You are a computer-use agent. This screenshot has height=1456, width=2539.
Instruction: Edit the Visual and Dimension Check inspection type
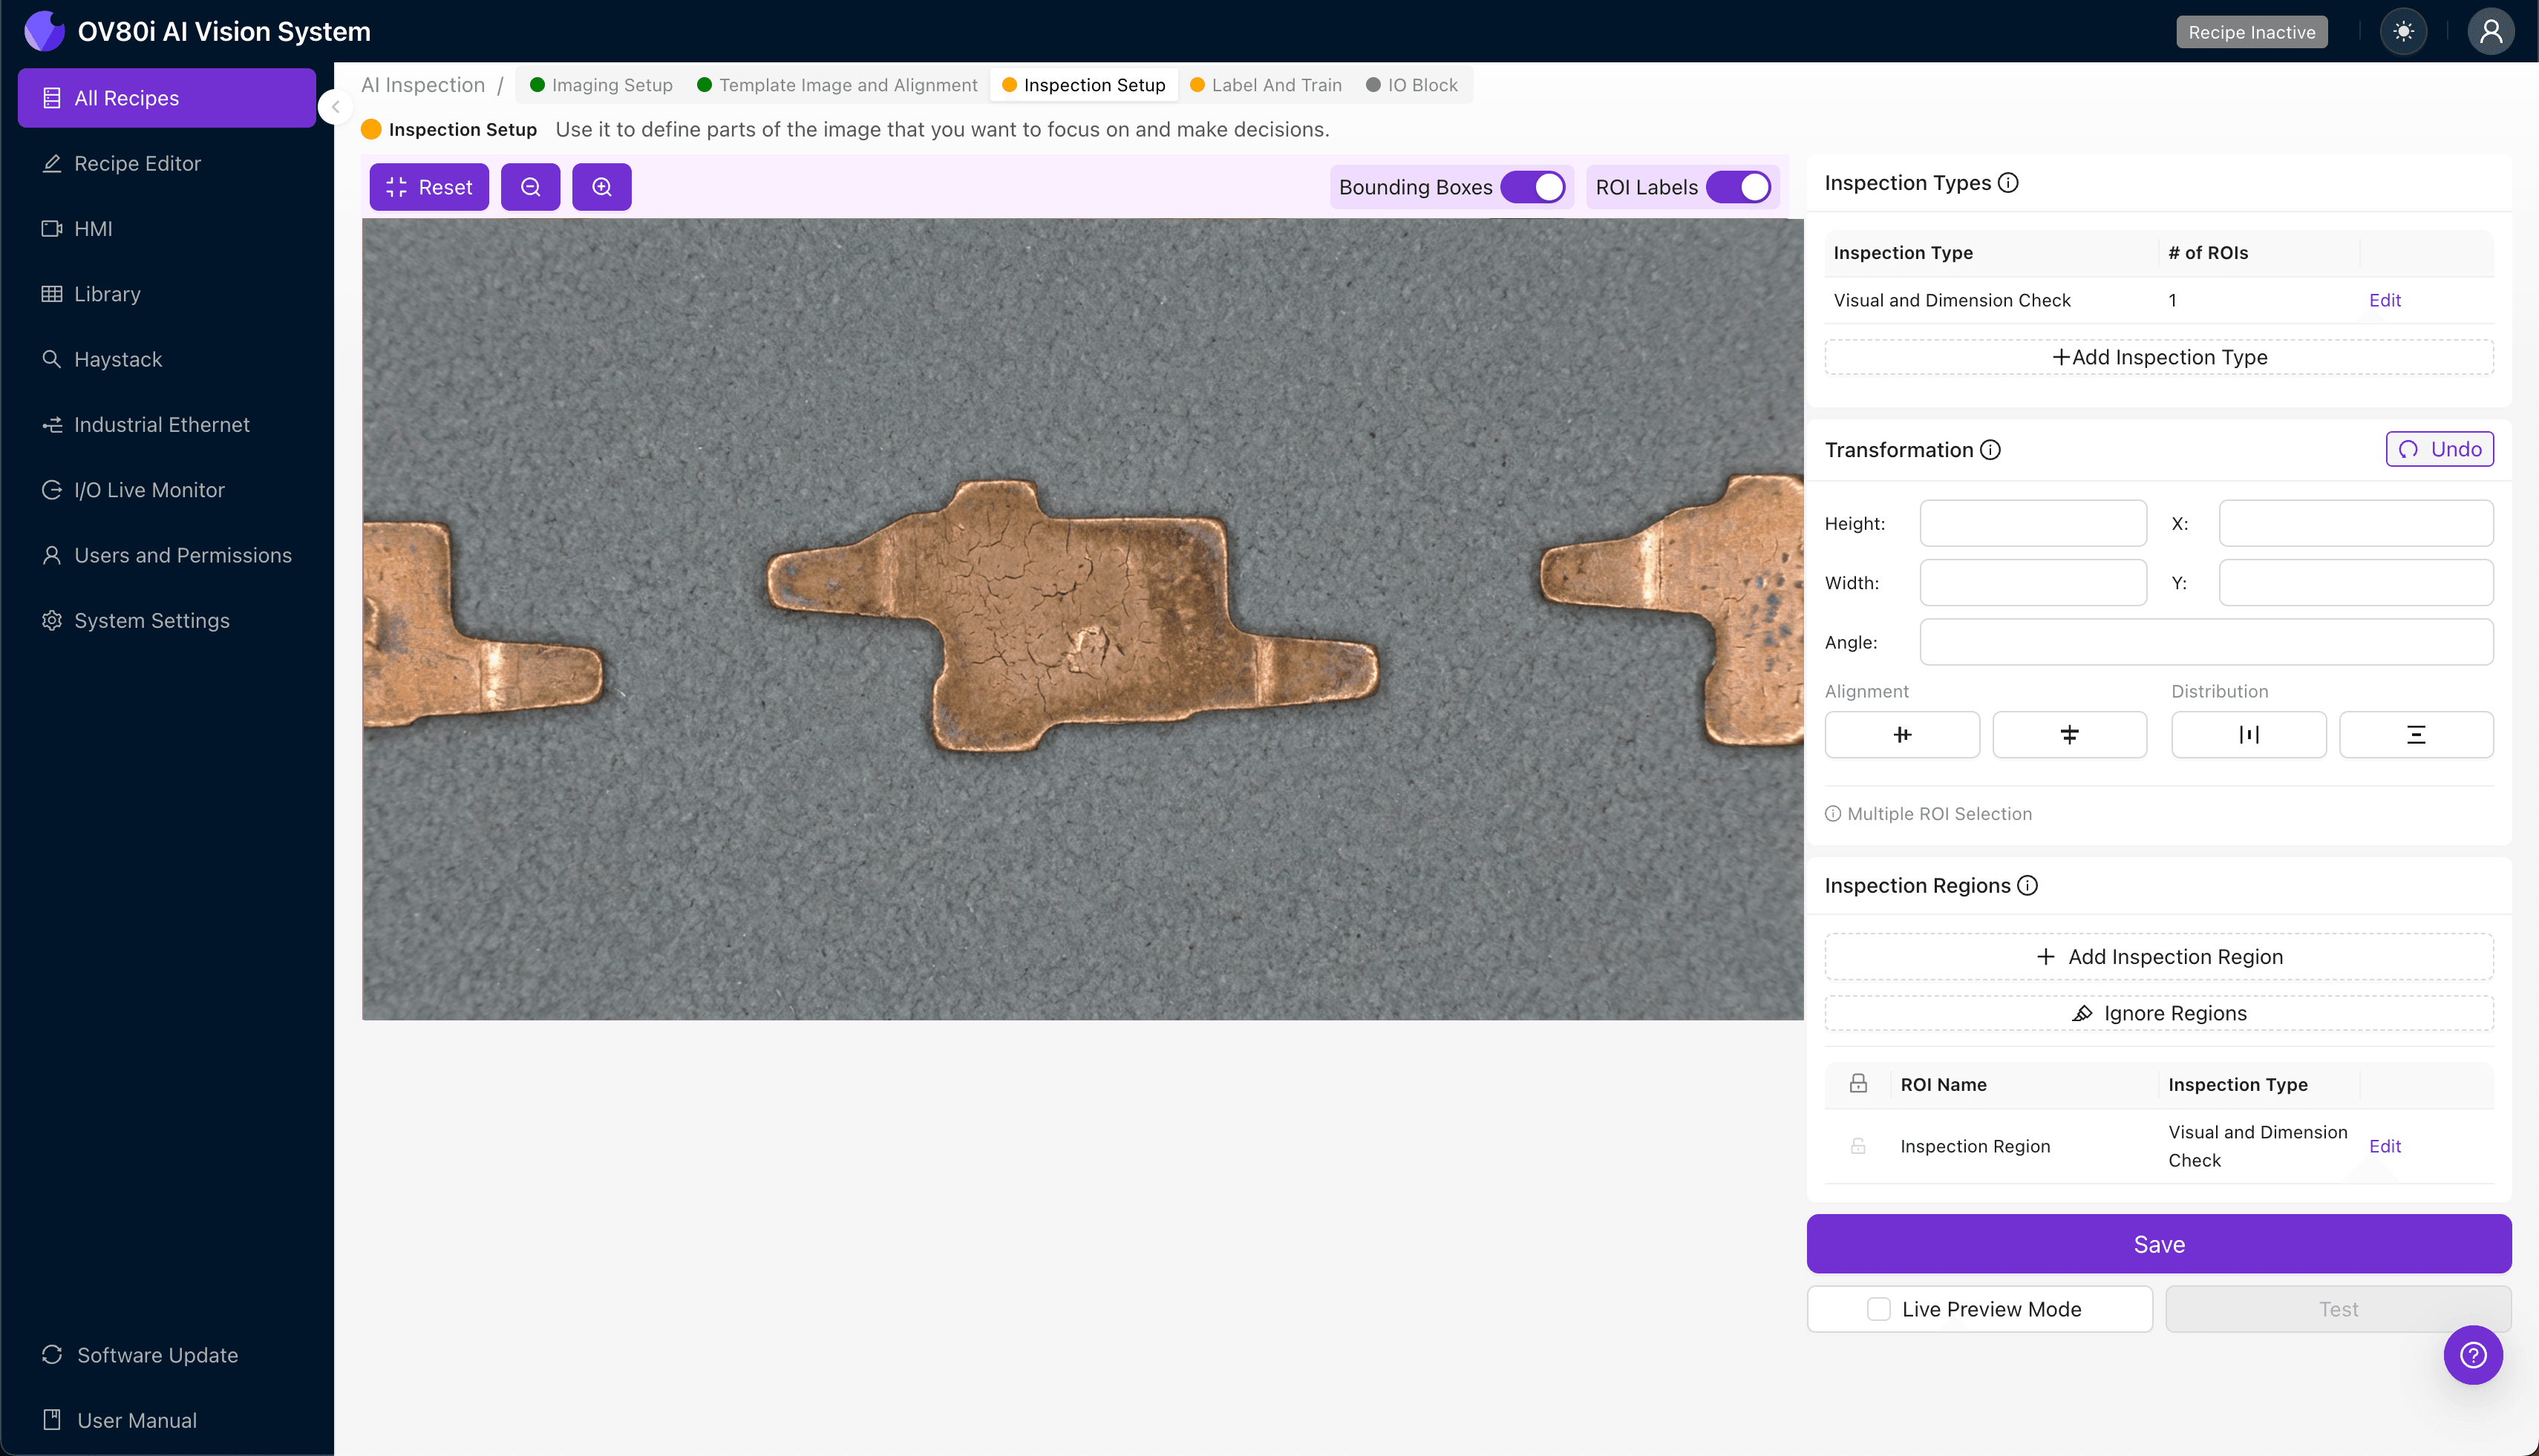tap(2385, 299)
